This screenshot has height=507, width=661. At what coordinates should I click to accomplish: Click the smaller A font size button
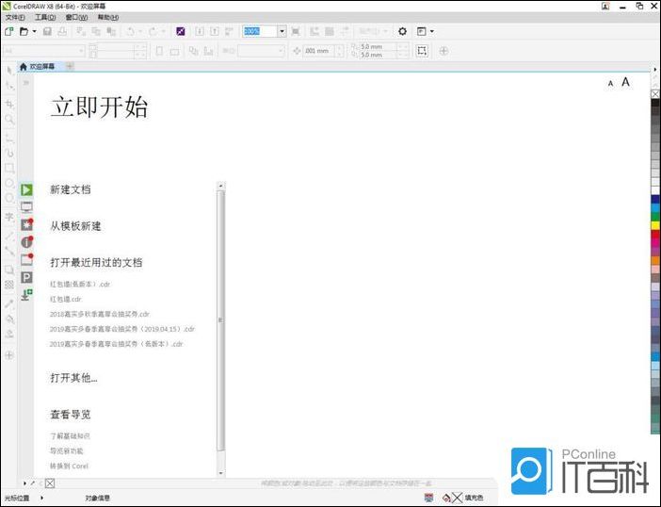coord(610,84)
